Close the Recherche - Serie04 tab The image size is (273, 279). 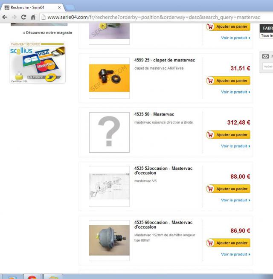click(x=59, y=8)
